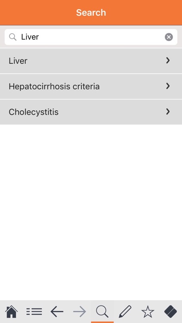
Task: Open favorites with the star icon
Action: 148,311
